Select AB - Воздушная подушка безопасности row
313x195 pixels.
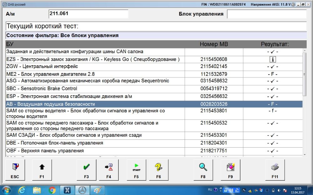tap(154, 104)
